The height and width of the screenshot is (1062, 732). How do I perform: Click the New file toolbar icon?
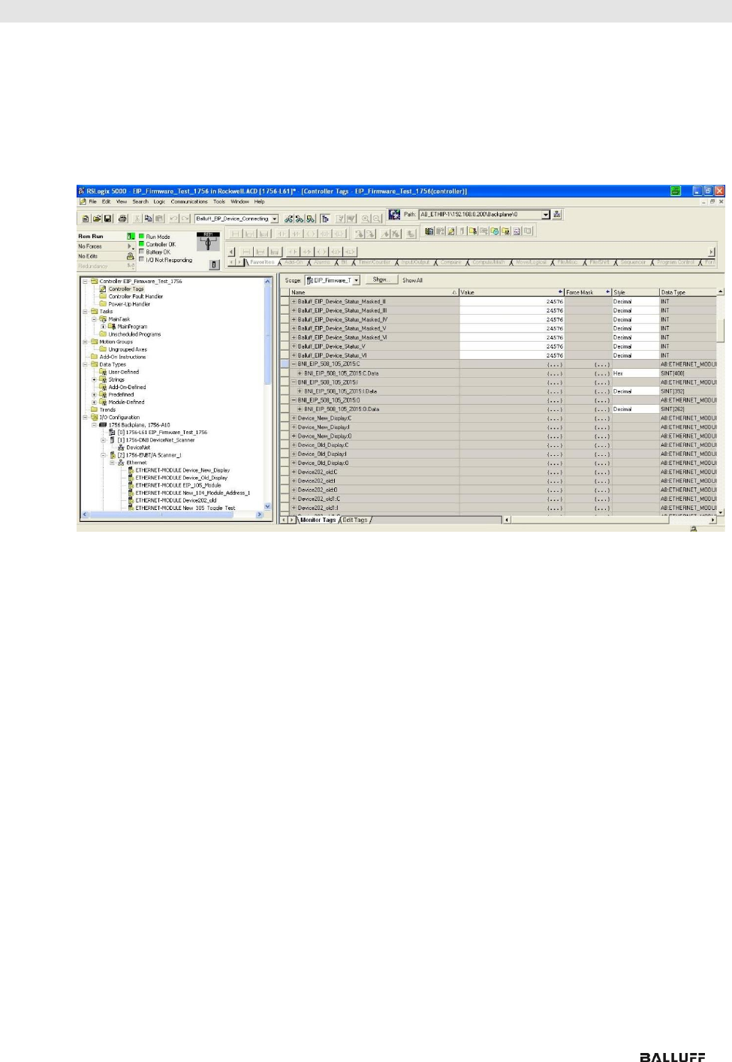tap(86, 219)
